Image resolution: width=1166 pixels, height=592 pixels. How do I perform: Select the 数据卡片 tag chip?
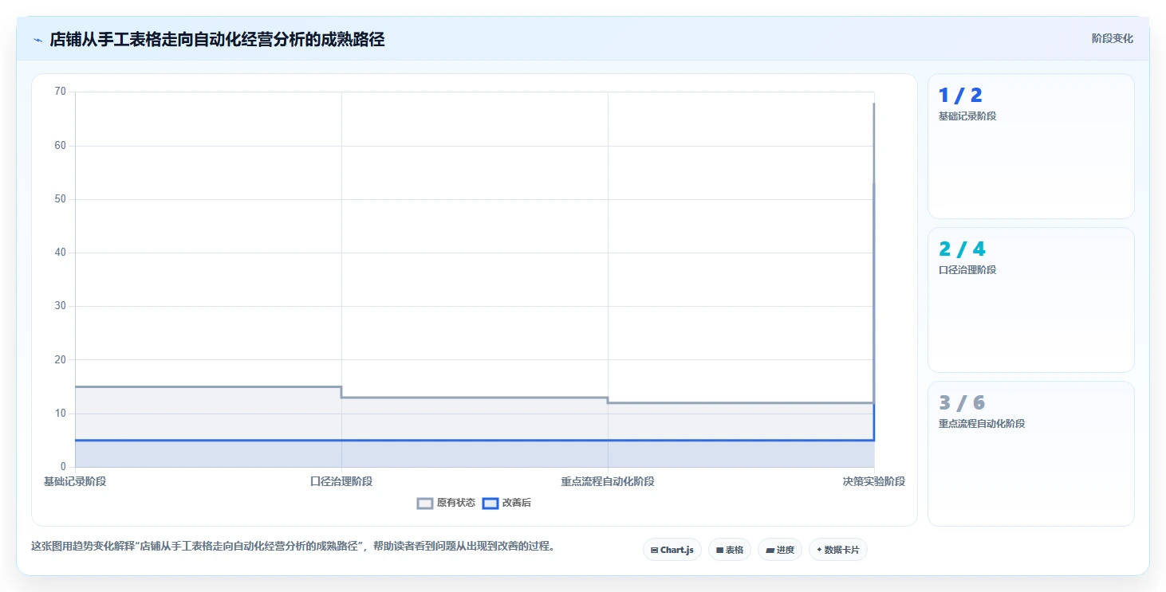(837, 550)
